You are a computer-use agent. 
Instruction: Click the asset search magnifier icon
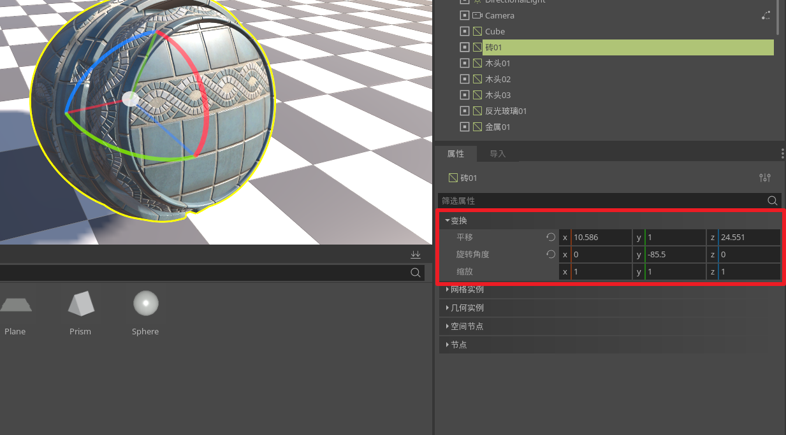[416, 273]
